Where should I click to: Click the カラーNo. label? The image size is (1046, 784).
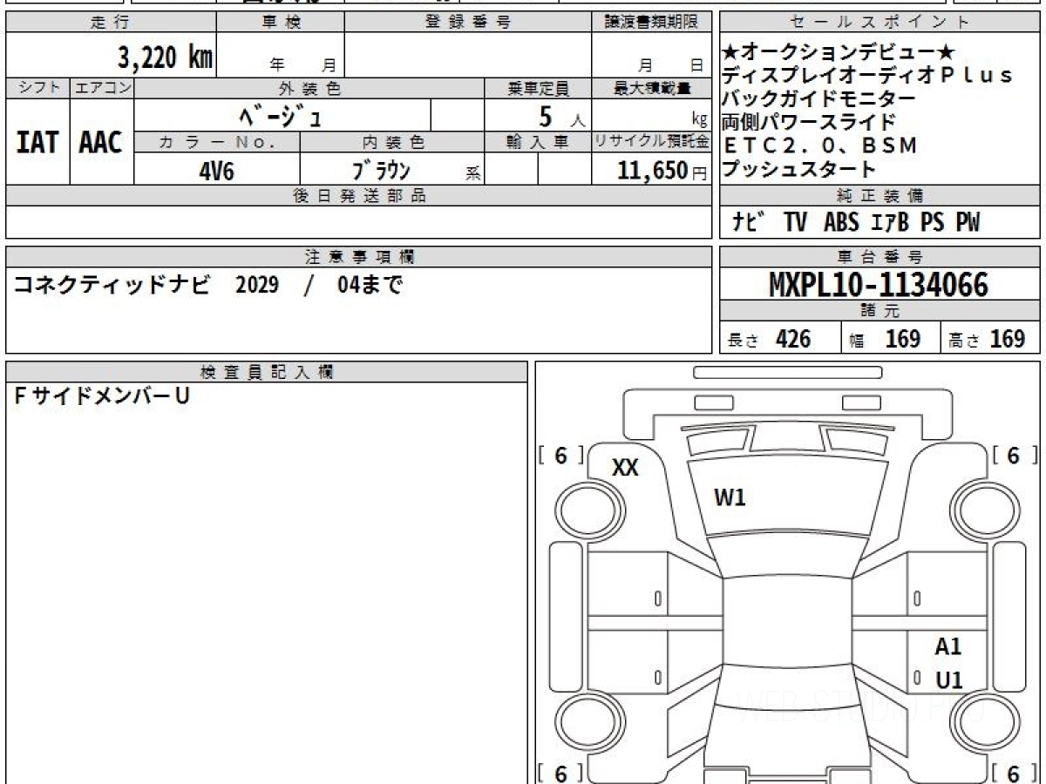point(217,142)
